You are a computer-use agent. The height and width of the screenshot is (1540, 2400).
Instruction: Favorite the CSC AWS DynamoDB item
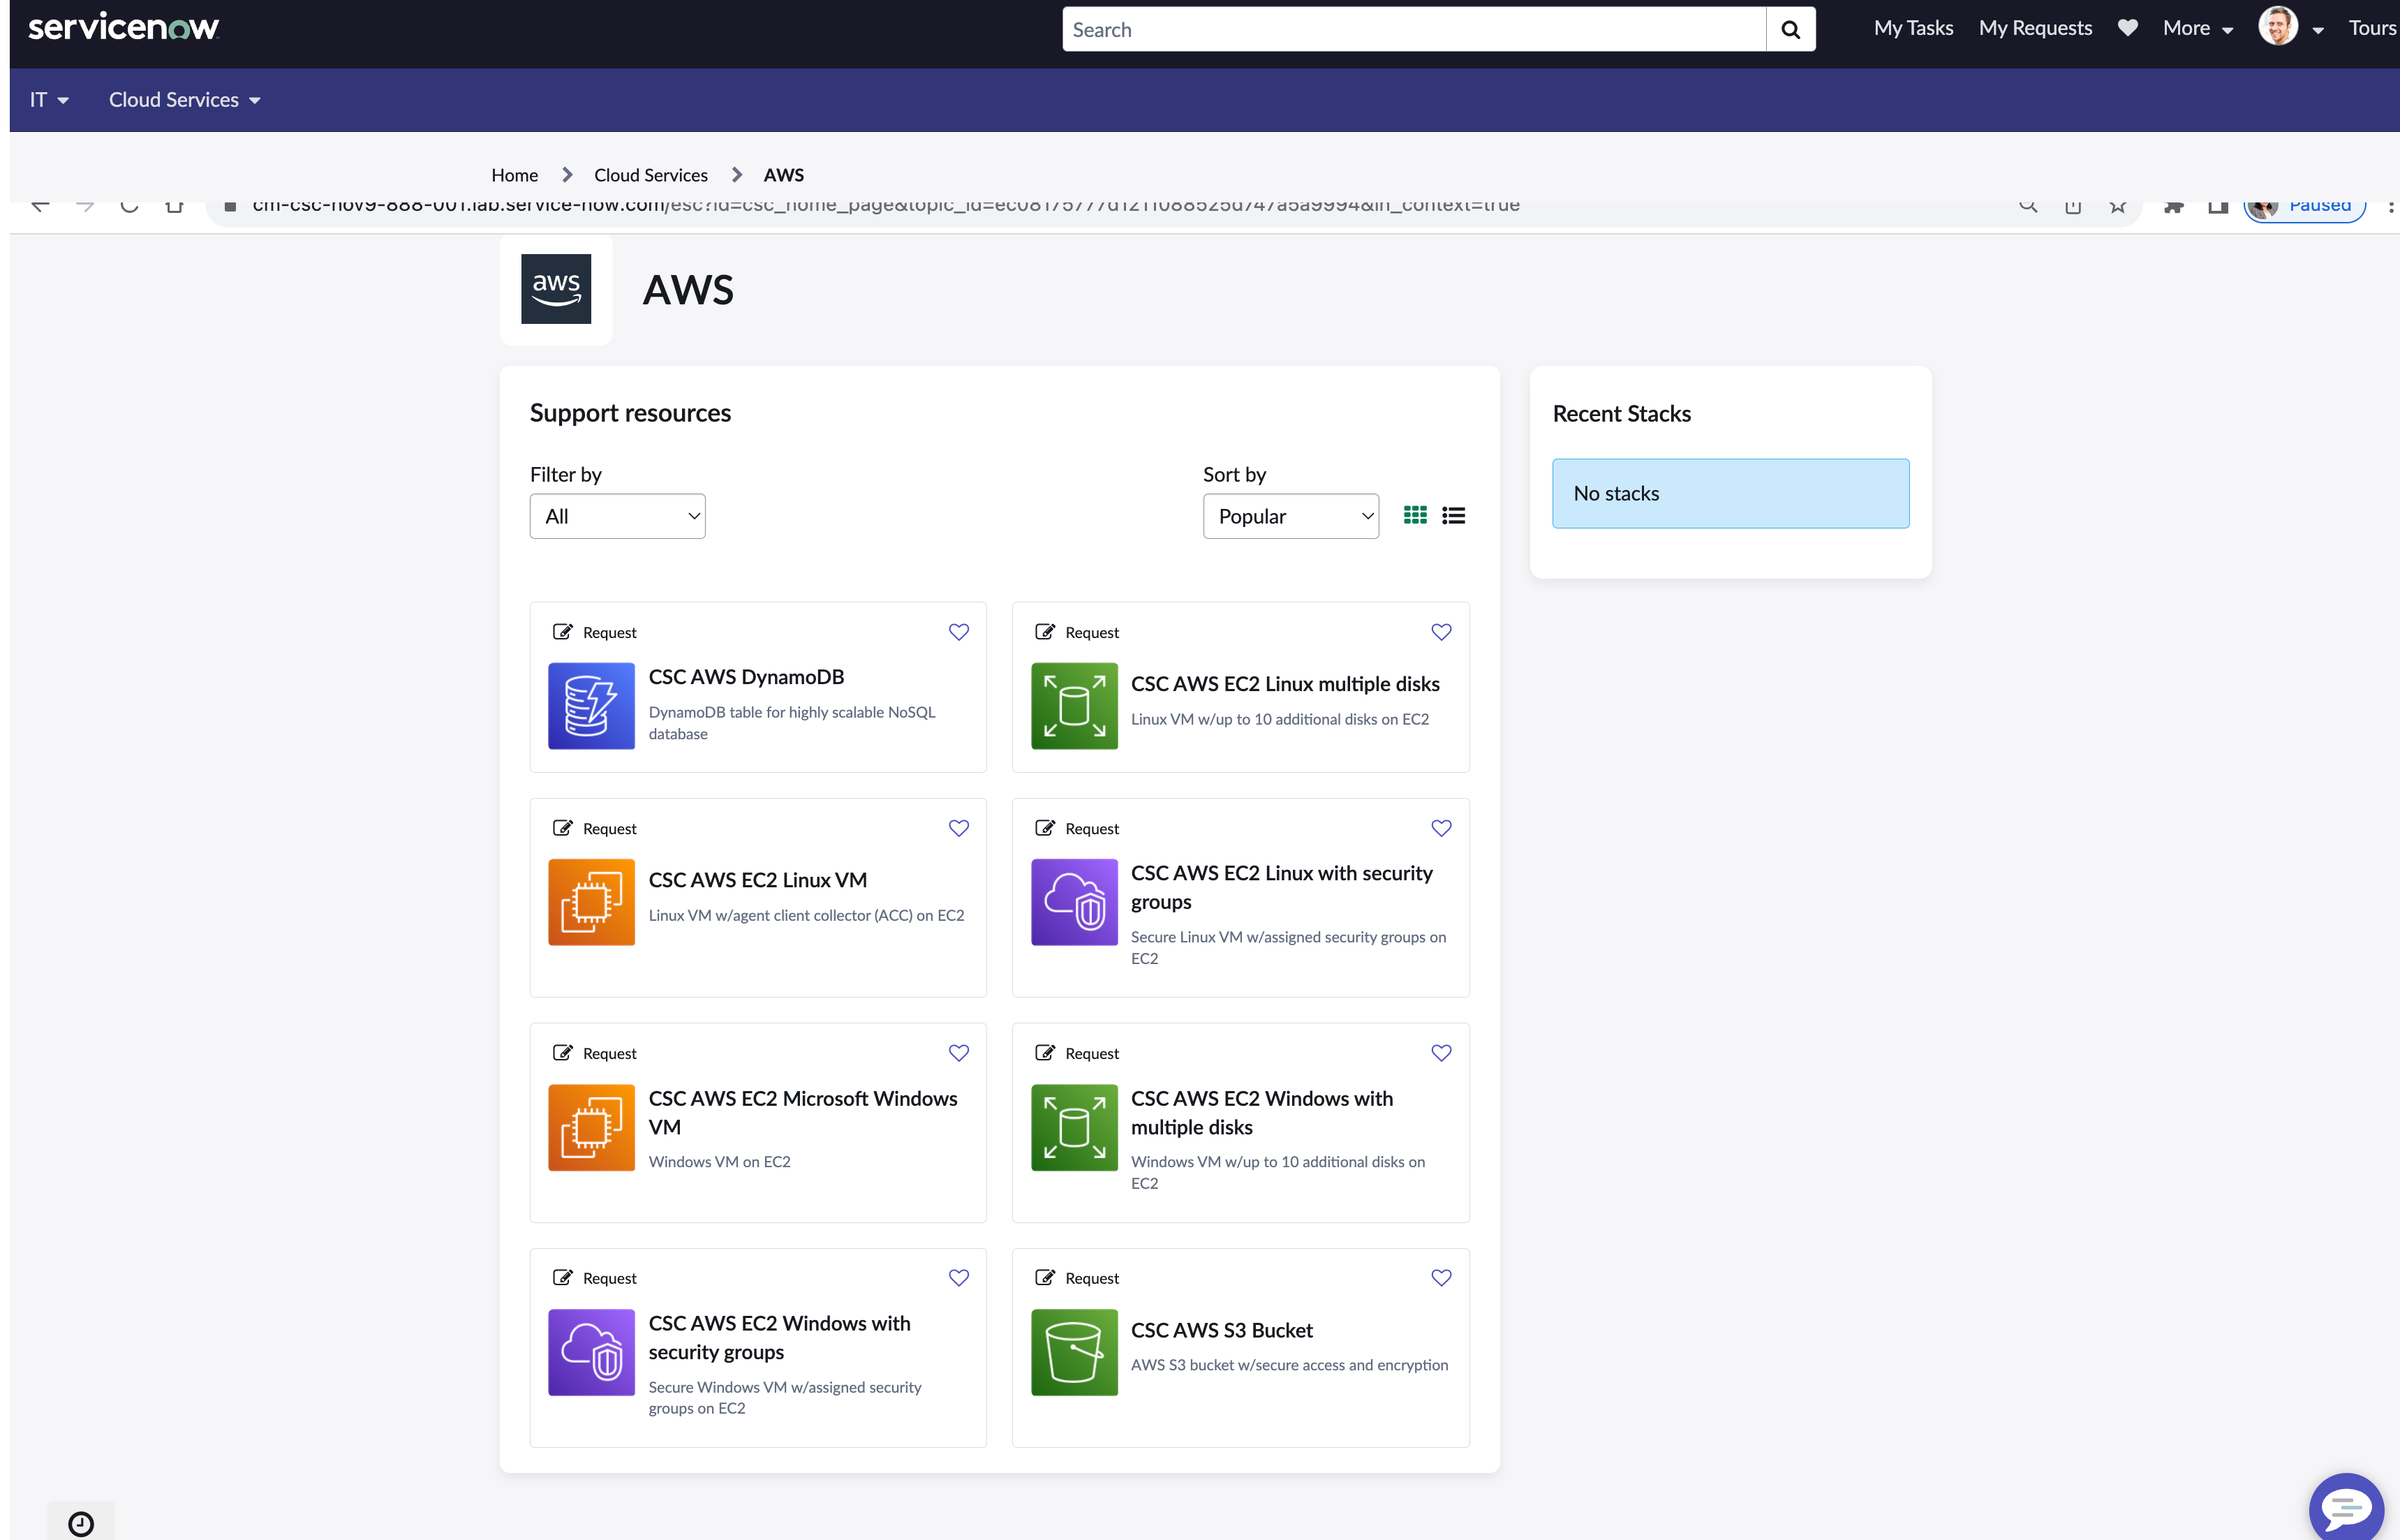pos(958,632)
